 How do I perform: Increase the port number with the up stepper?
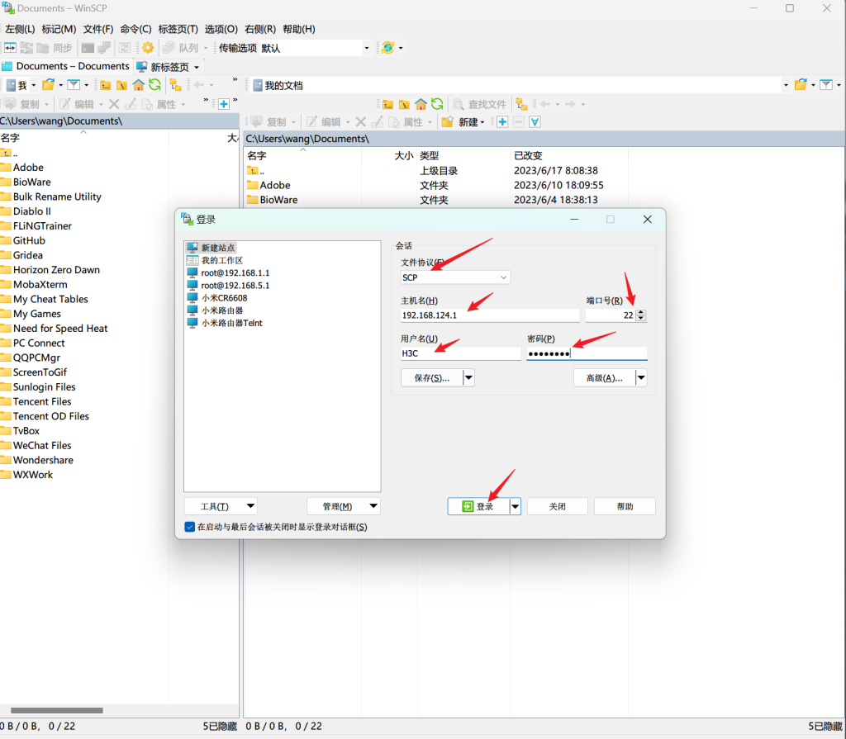coord(641,312)
